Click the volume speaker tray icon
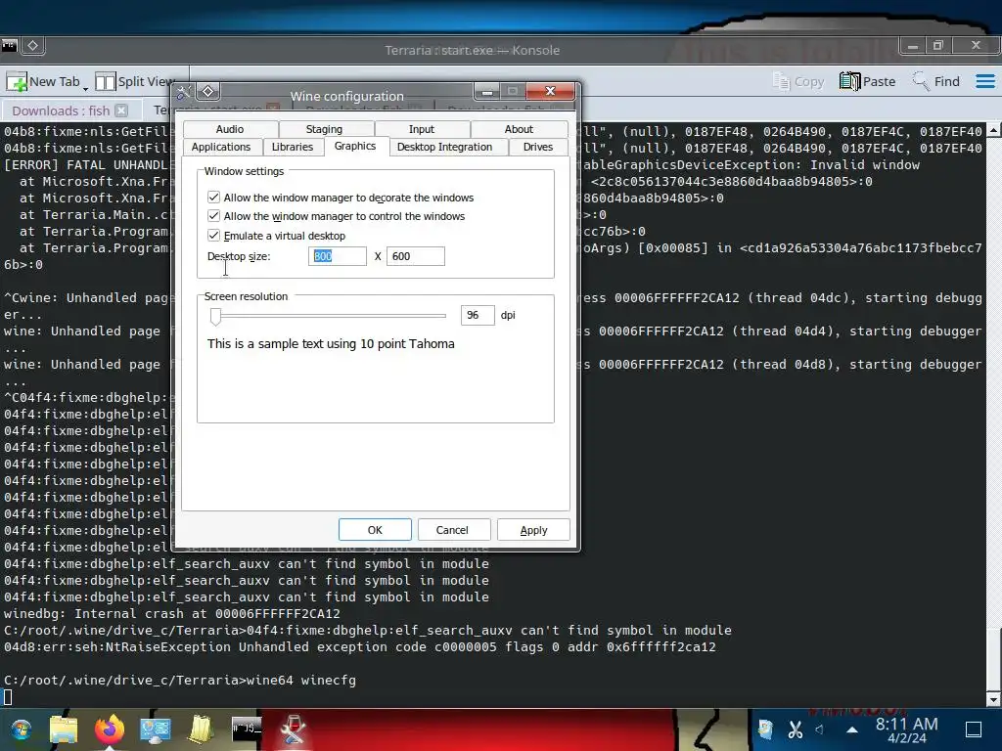This screenshot has width=1002, height=751. pos(820,729)
